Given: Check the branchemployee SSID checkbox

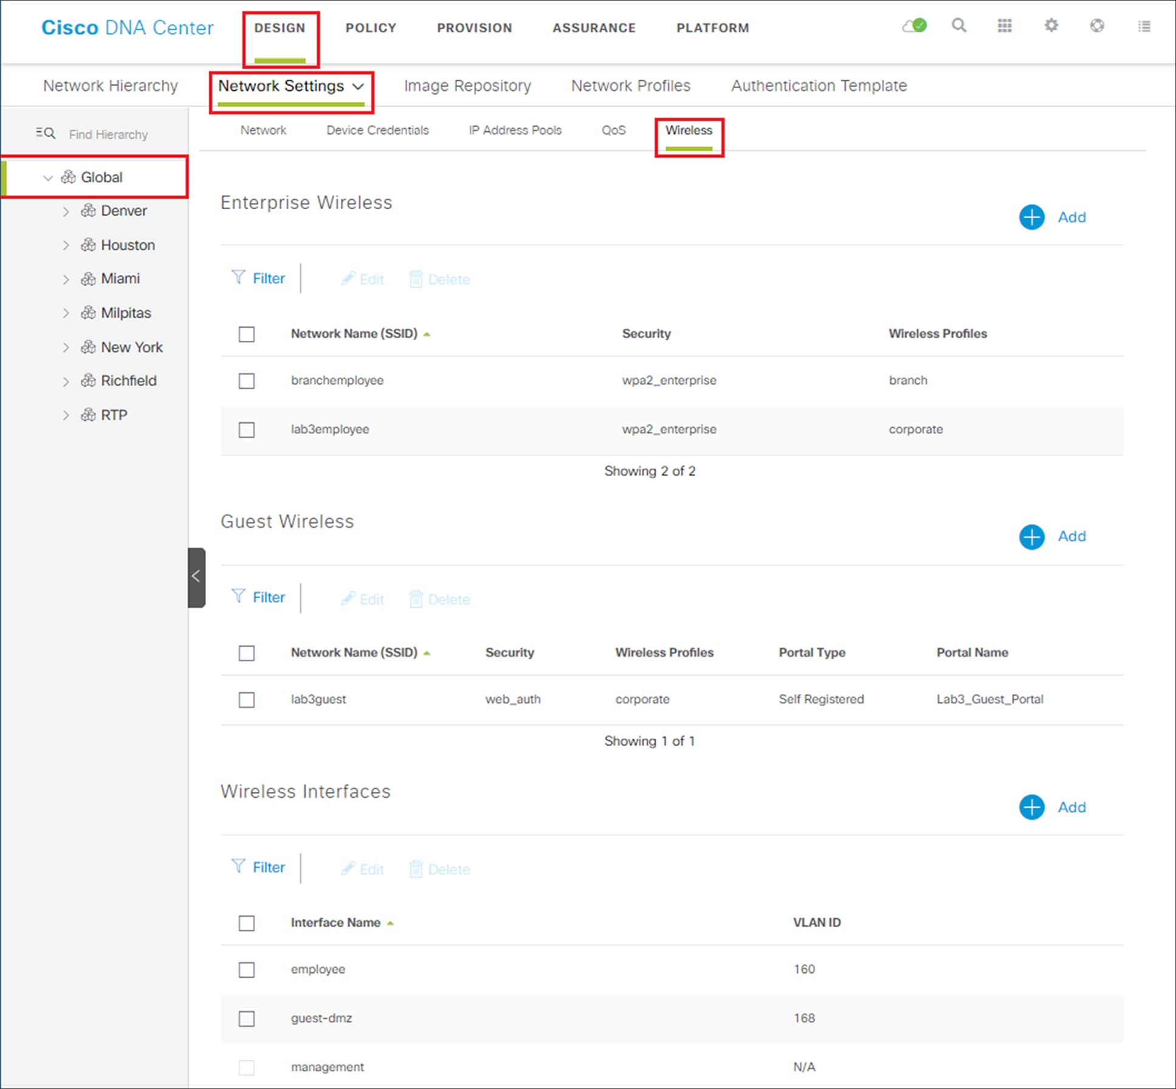Looking at the screenshot, I should pos(246,381).
